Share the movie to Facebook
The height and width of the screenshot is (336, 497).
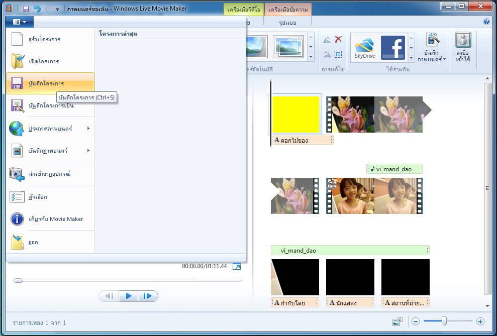coord(392,48)
